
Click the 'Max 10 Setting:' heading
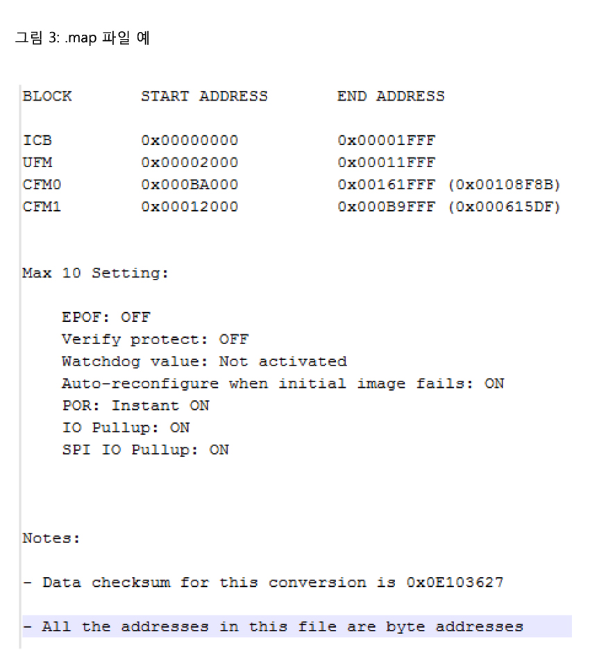pyautogui.click(x=96, y=273)
